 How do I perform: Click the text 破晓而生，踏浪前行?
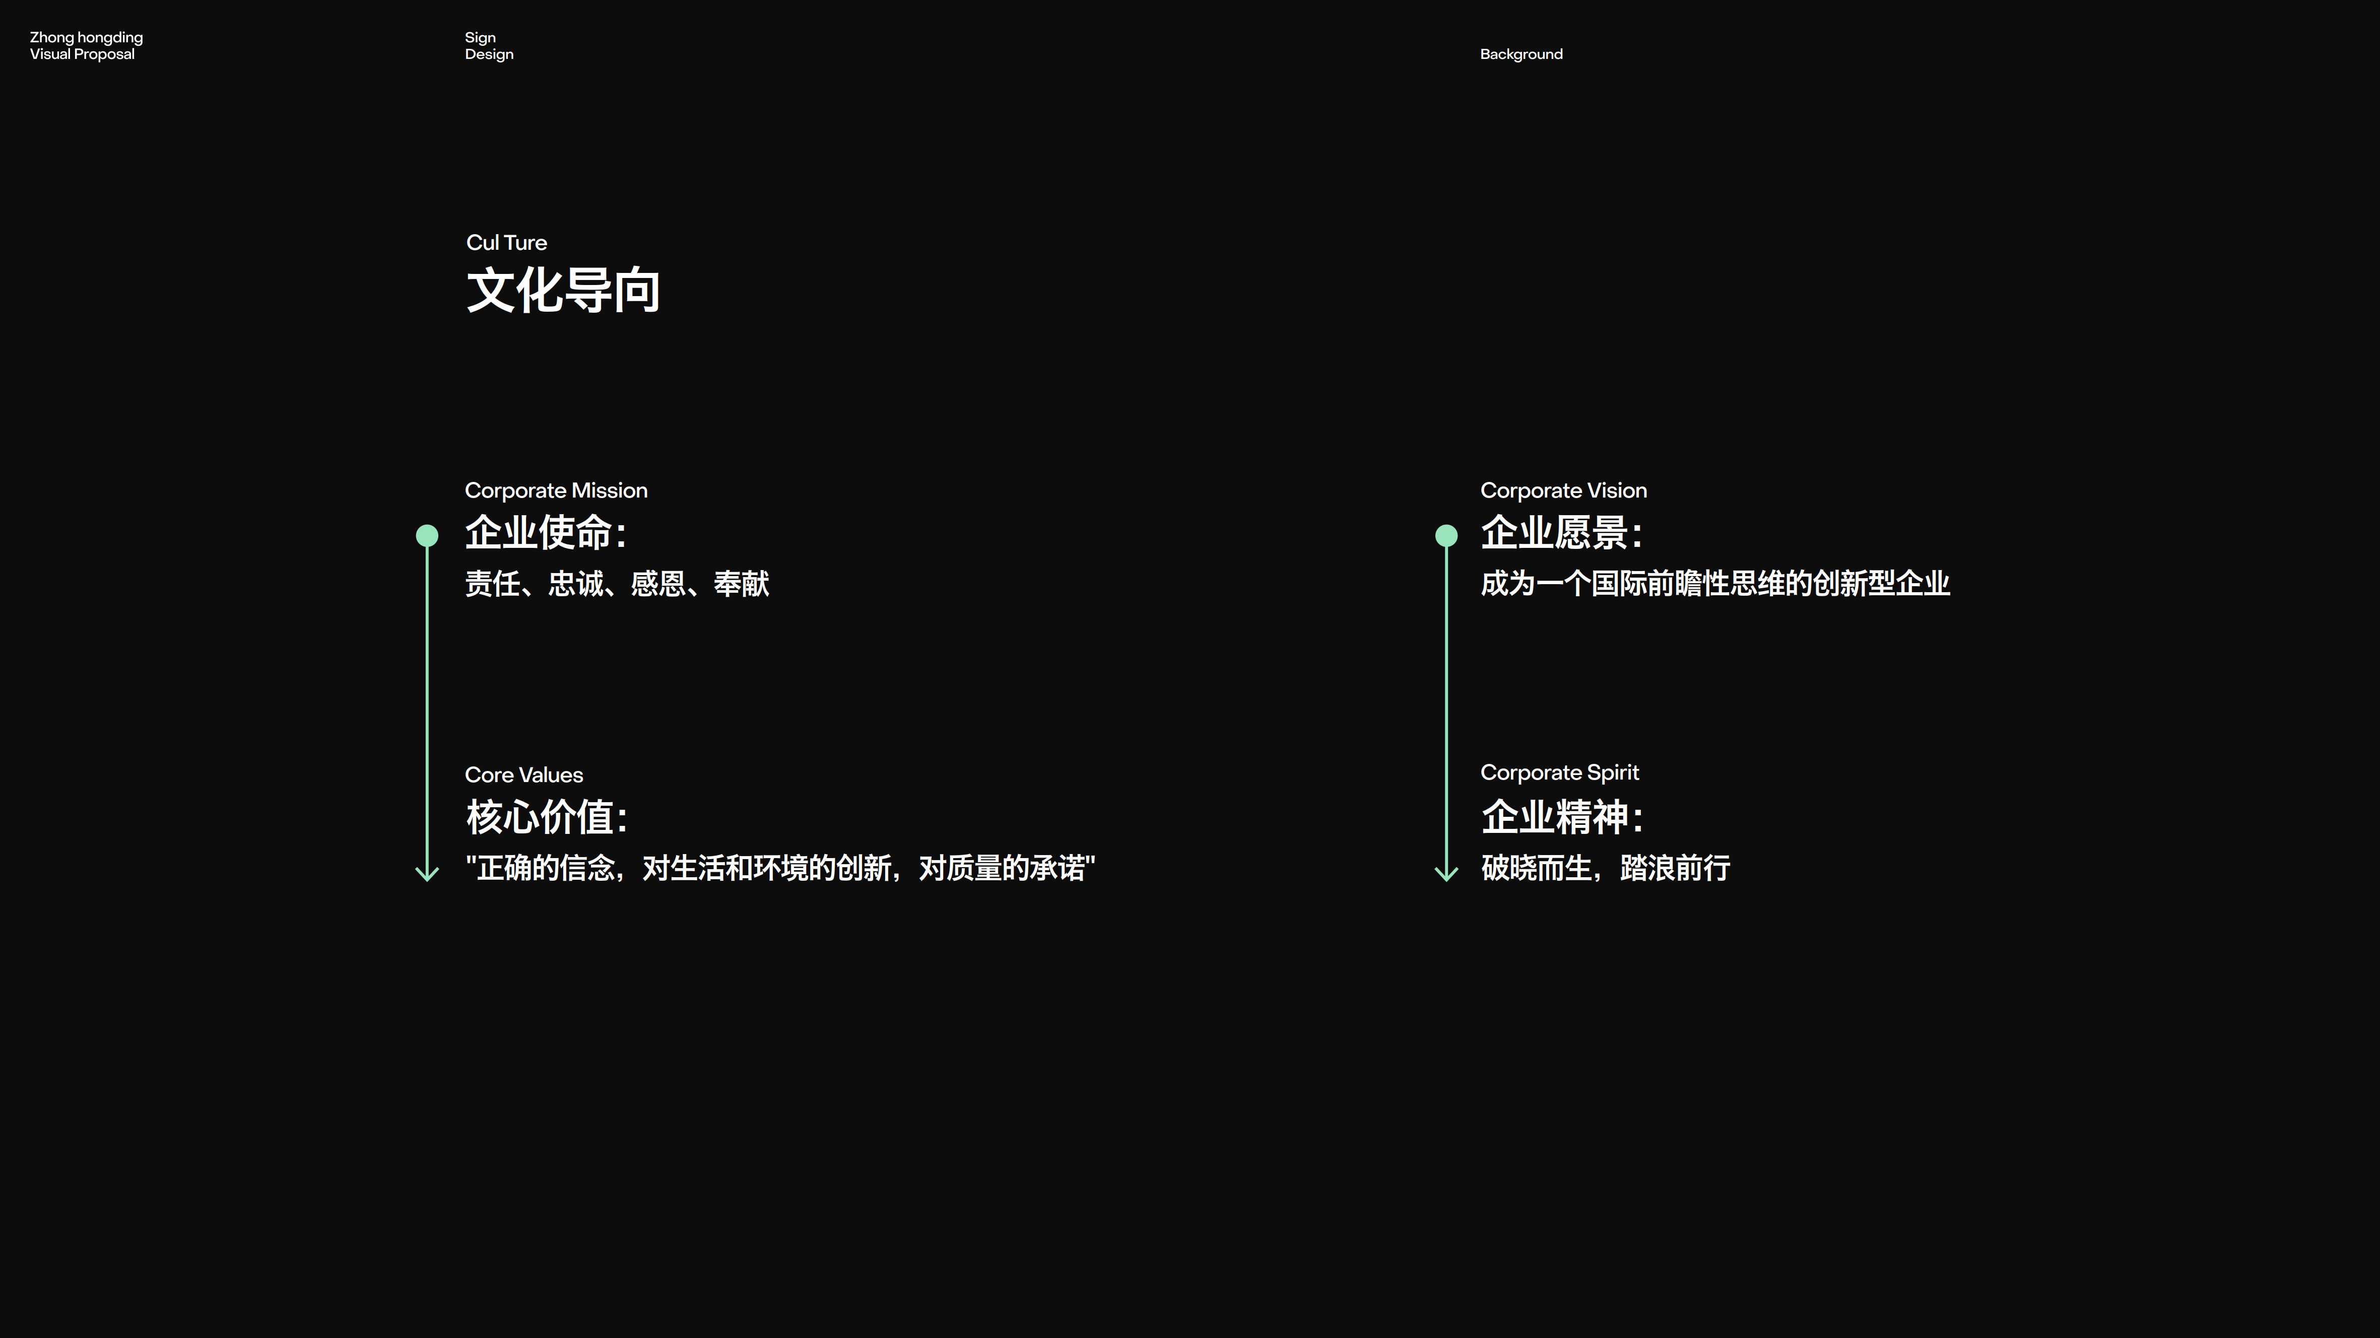(1605, 869)
